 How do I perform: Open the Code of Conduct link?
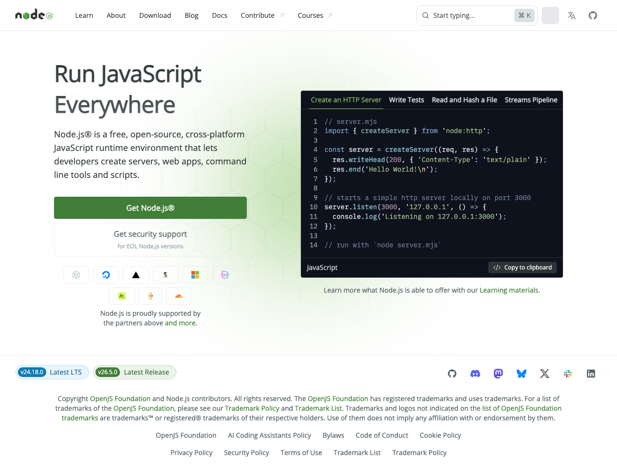click(x=382, y=435)
